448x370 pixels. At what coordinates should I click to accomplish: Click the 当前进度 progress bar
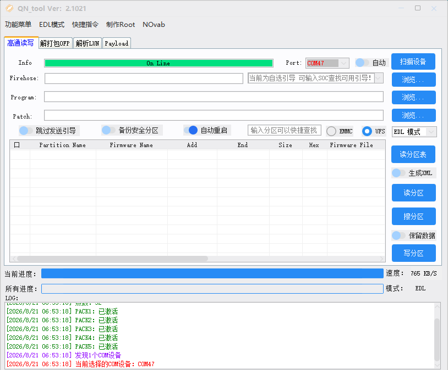pos(212,273)
